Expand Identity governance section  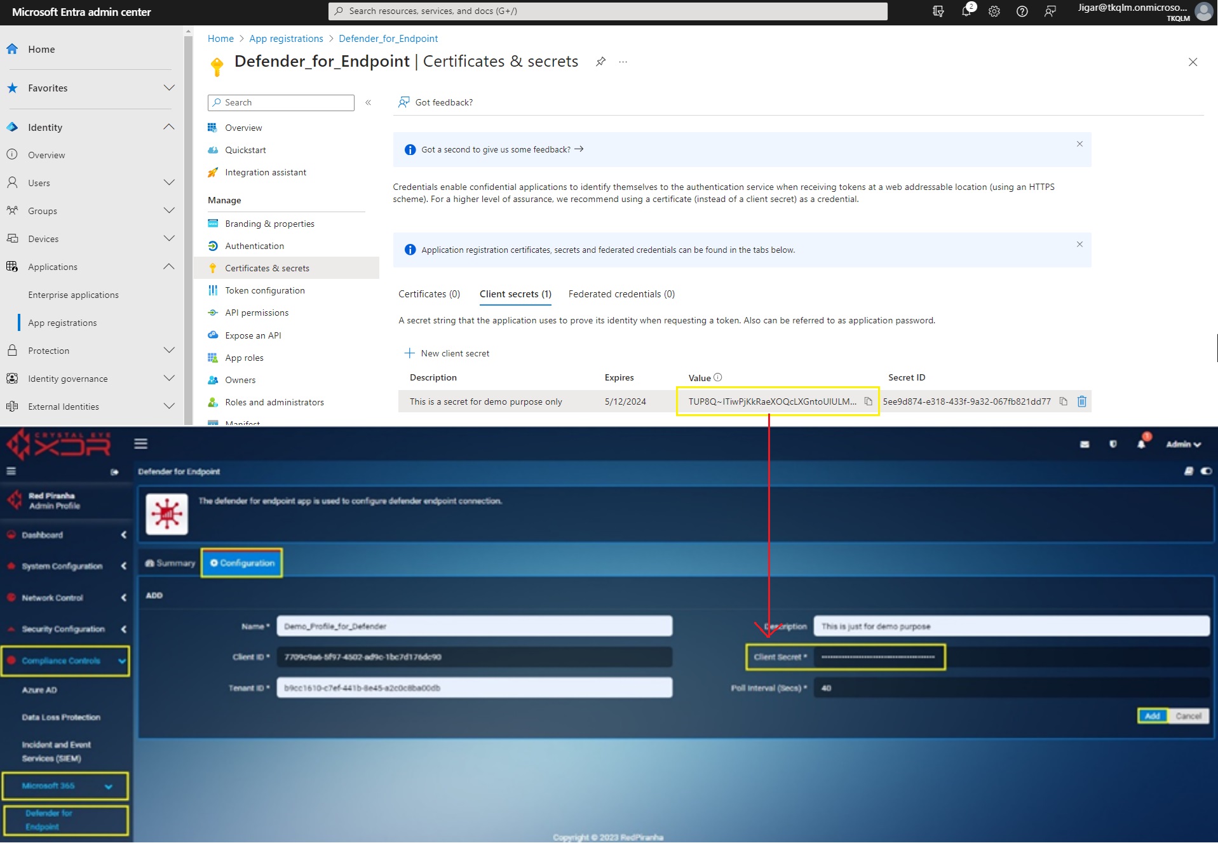169,379
